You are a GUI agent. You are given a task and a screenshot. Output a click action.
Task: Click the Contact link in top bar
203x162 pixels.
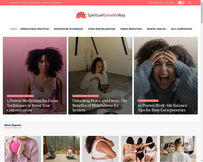point(23,3)
